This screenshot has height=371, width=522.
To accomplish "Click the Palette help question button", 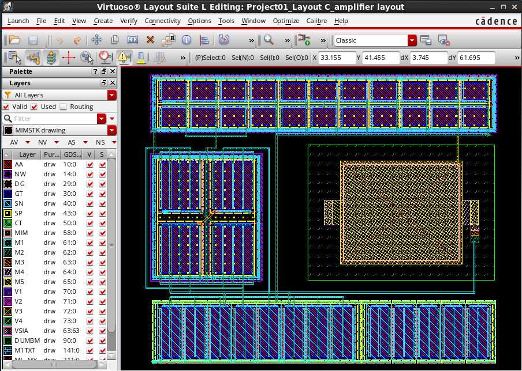I will click(95, 71).
